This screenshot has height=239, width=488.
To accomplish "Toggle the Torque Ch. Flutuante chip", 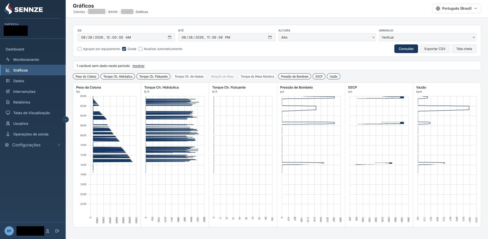I will tap(153, 77).
